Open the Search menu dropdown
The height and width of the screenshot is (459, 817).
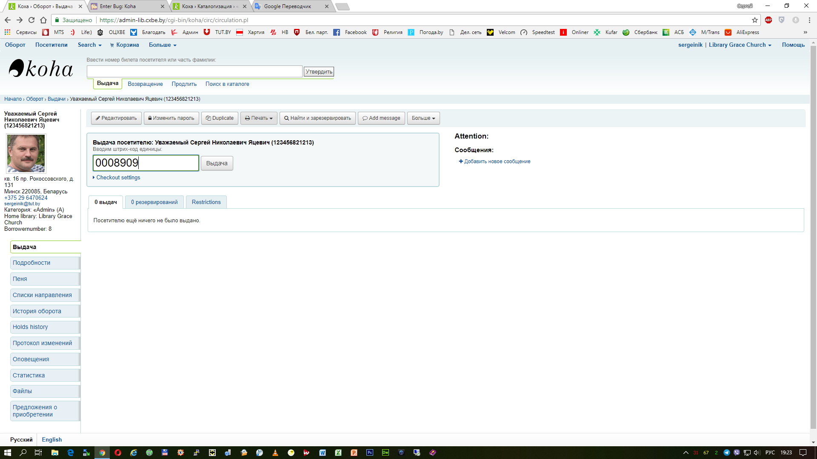click(x=89, y=45)
